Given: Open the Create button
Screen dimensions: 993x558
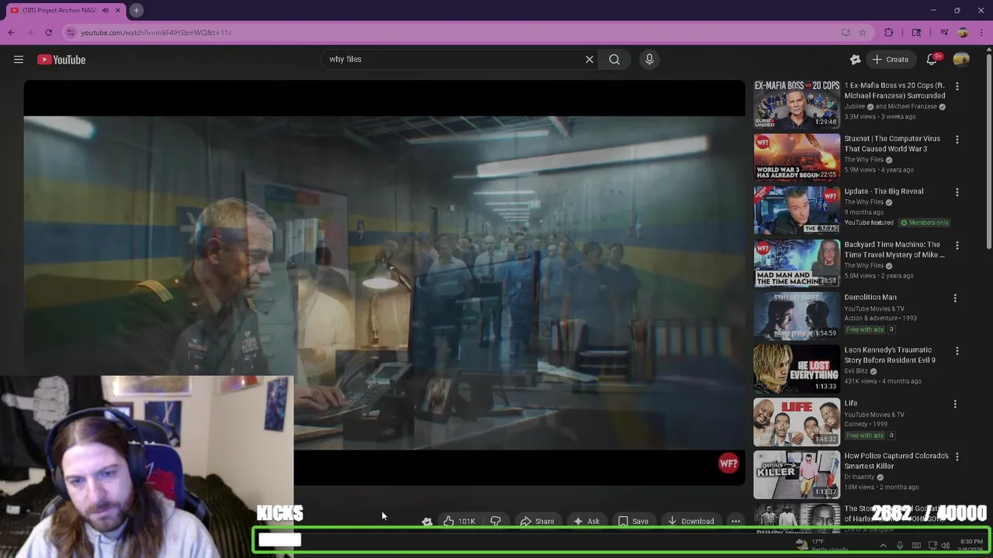Looking at the screenshot, I should pyautogui.click(x=890, y=60).
